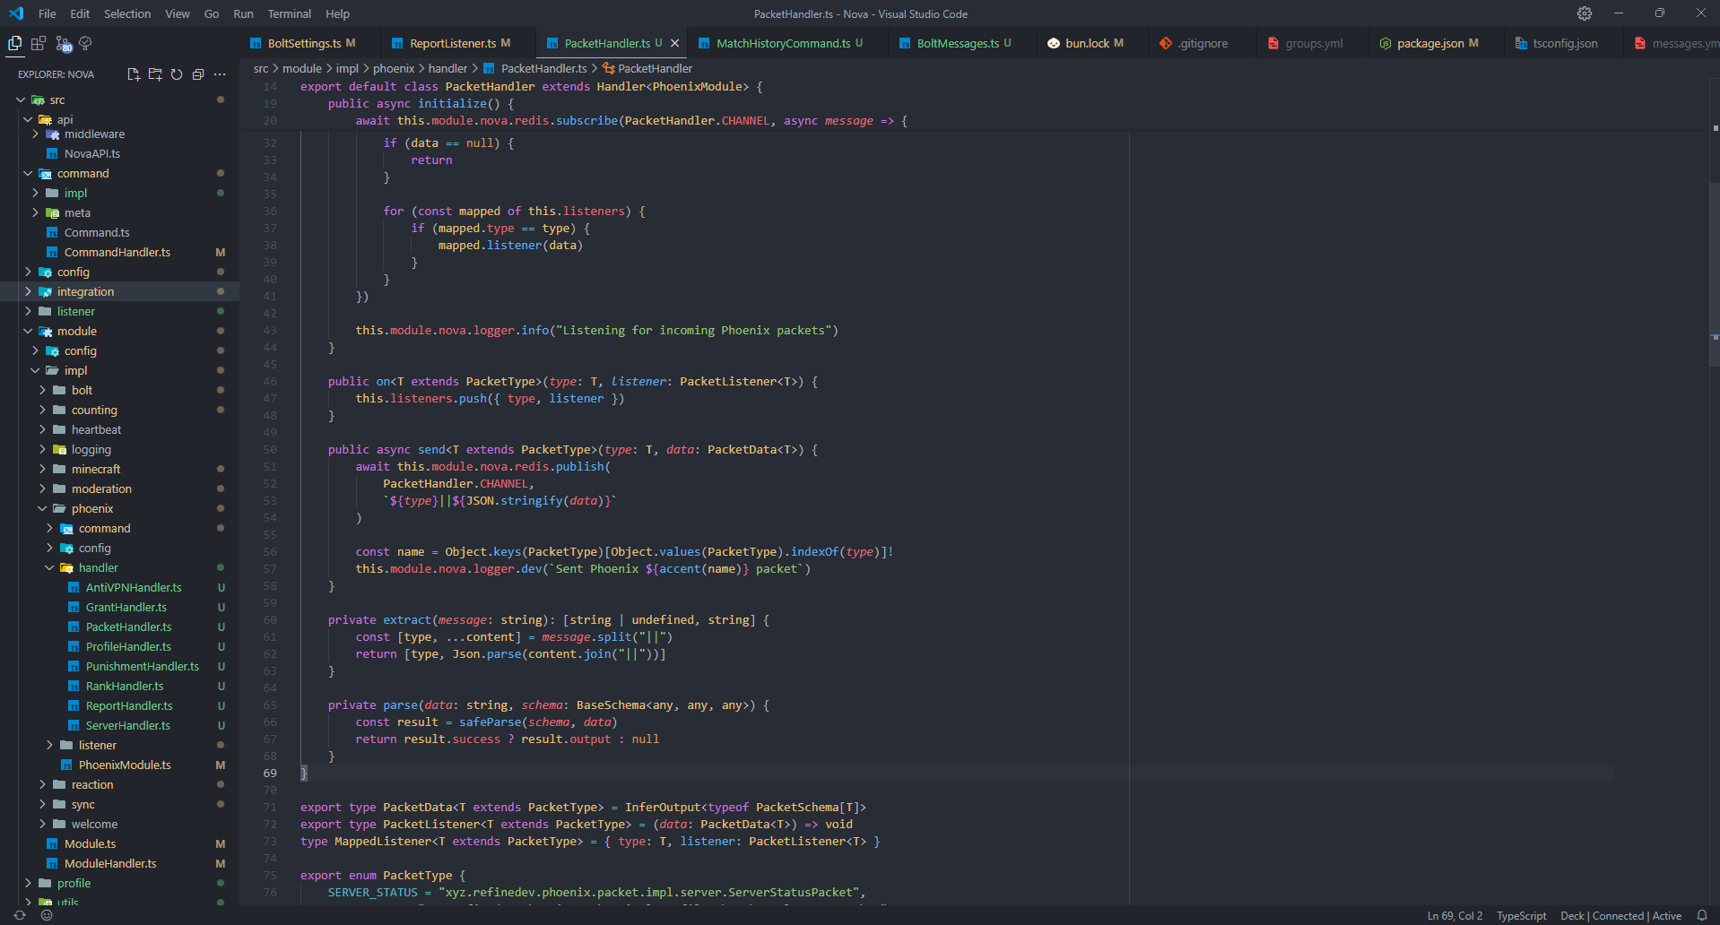Open Source Control with 80 changes badge

coord(63,43)
